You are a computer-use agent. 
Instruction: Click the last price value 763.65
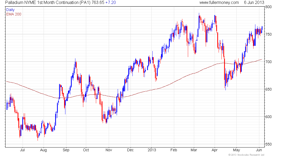point(98,3)
